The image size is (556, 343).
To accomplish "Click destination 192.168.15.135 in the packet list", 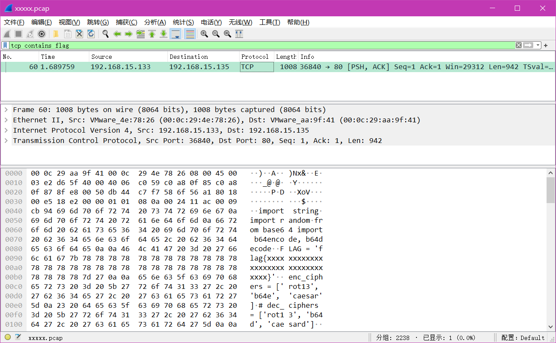I will tap(199, 67).
